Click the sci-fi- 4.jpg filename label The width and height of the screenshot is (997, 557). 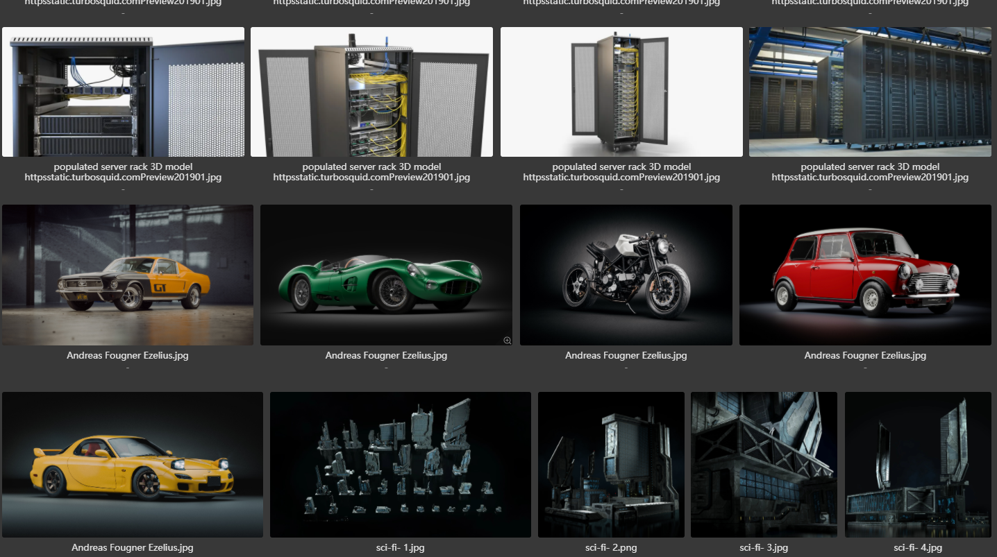click(918, 548)
